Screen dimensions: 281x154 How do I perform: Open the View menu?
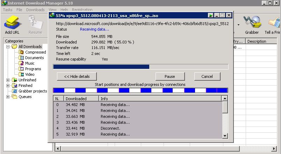point(52,10)
